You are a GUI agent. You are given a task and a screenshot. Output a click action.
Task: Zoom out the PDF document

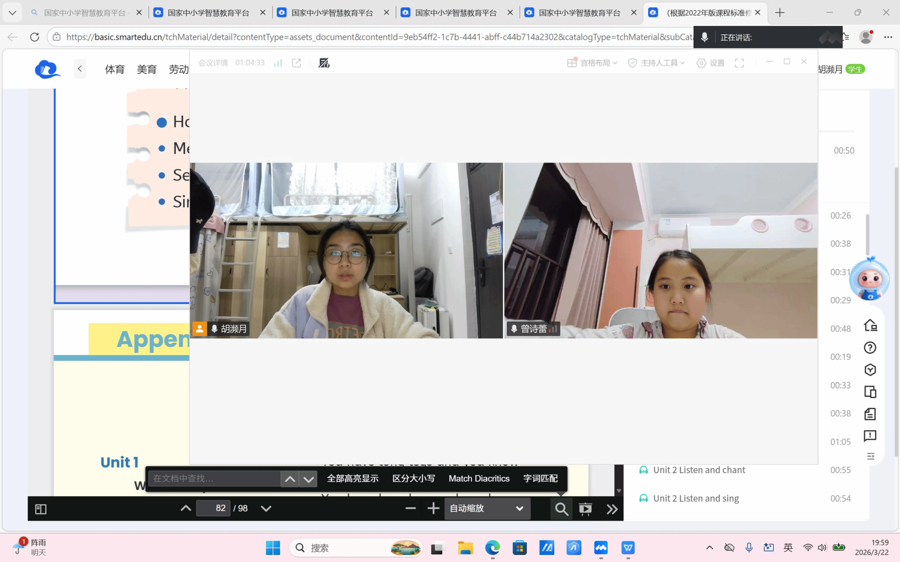(x=410, y=508)
